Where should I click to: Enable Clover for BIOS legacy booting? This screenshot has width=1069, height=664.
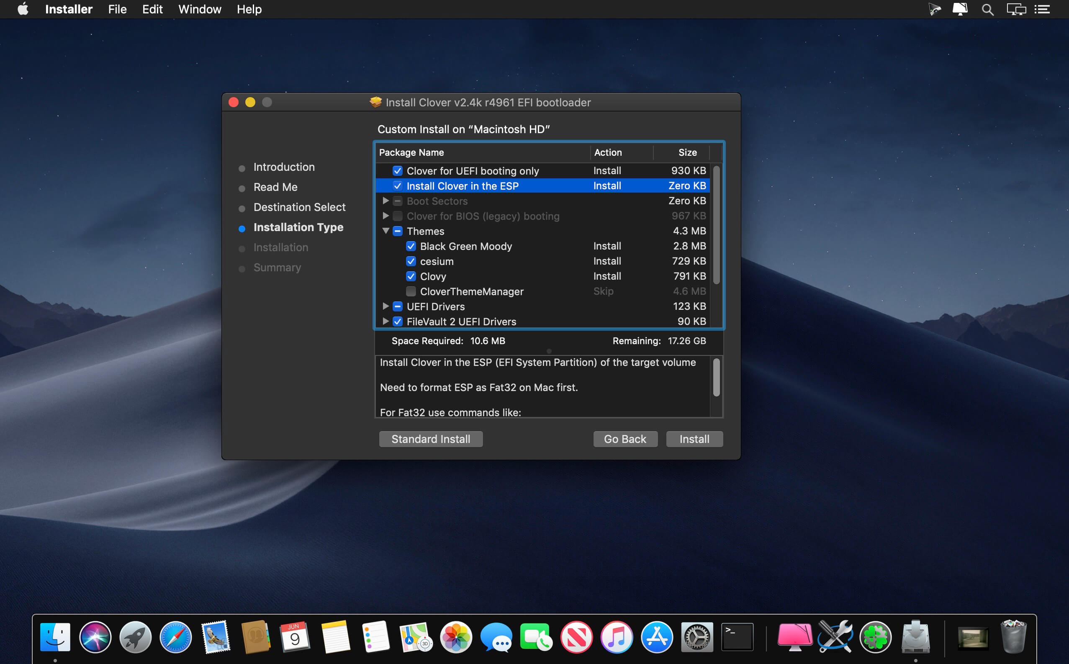pyautogui.click(x=398, y=216)
